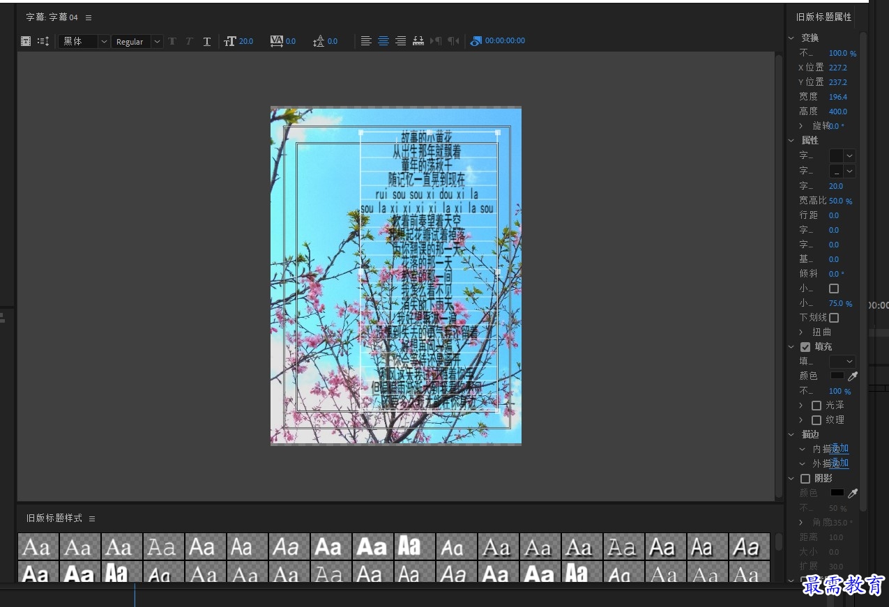The width and height of the screenshot is (889, 607).
Task: Expand the 扭曲 section
Action: pos(801,332)
